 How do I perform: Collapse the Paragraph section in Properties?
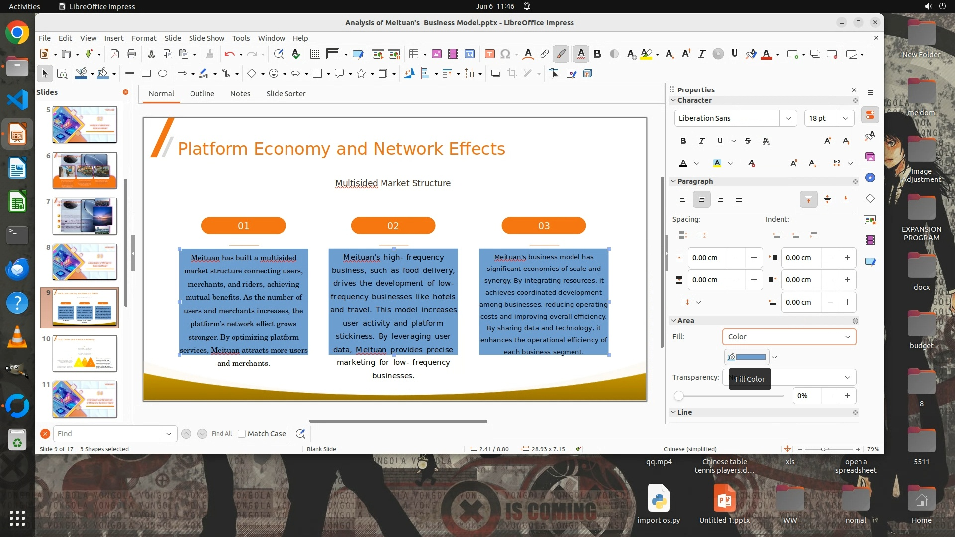tap(673, 181)
